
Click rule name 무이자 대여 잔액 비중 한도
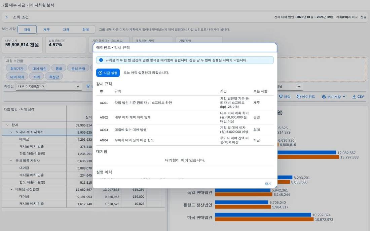point(134,140)
